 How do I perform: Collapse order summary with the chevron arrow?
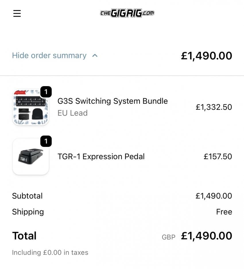95,55
